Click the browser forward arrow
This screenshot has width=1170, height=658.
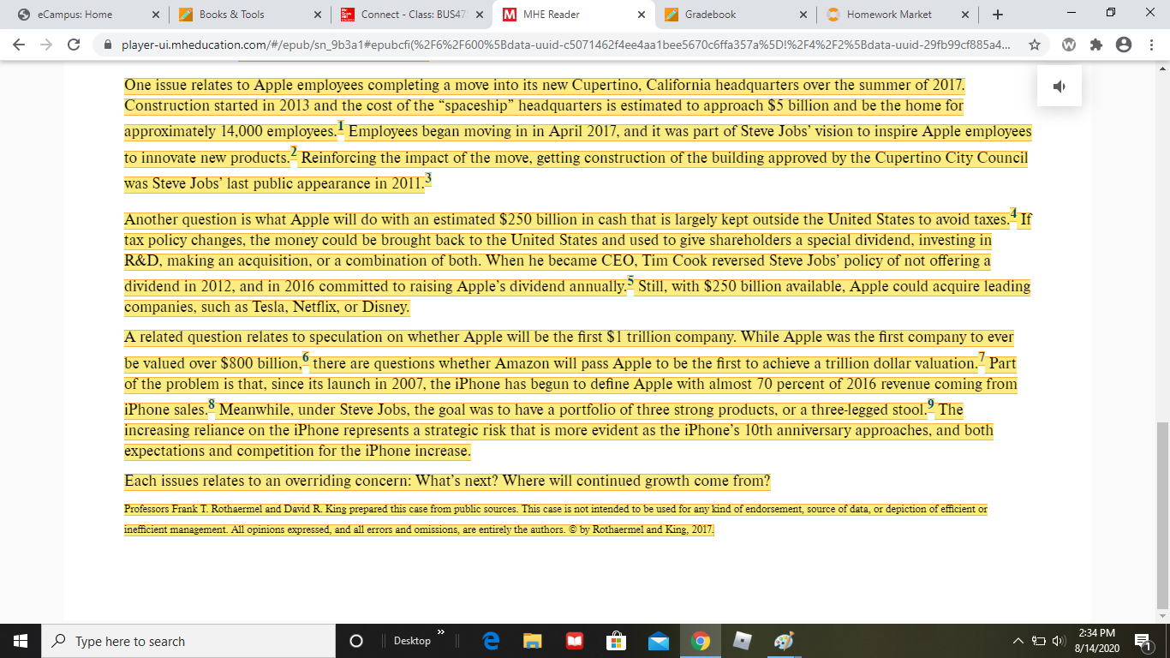46,45
